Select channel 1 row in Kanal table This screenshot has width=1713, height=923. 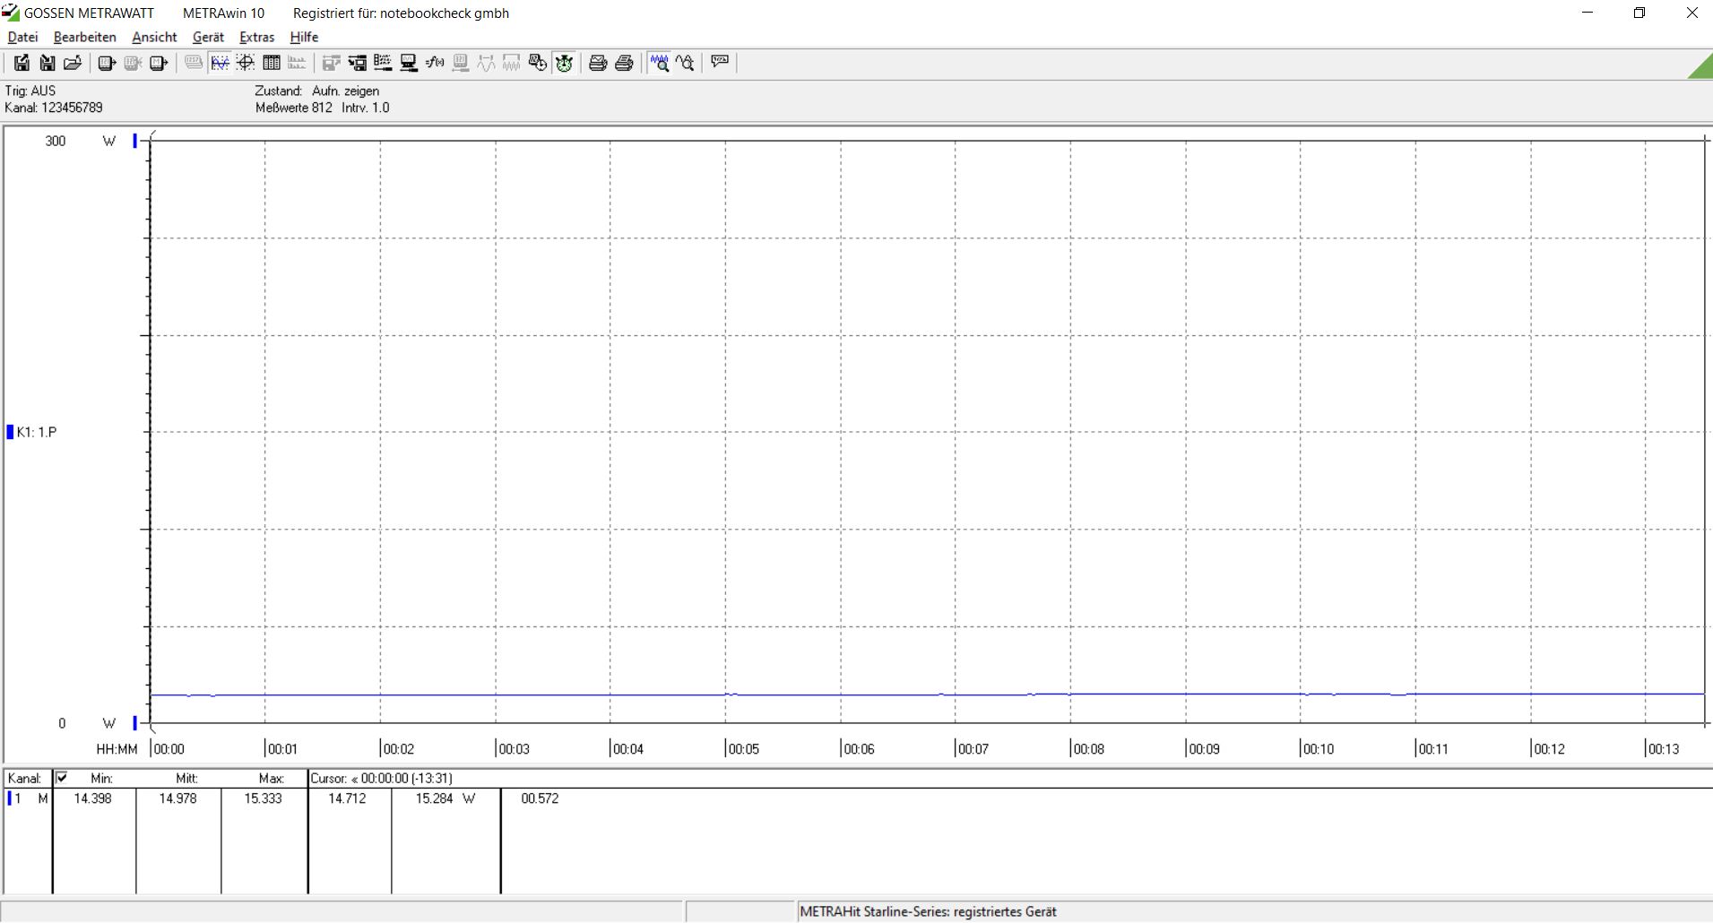coord(27,798)
